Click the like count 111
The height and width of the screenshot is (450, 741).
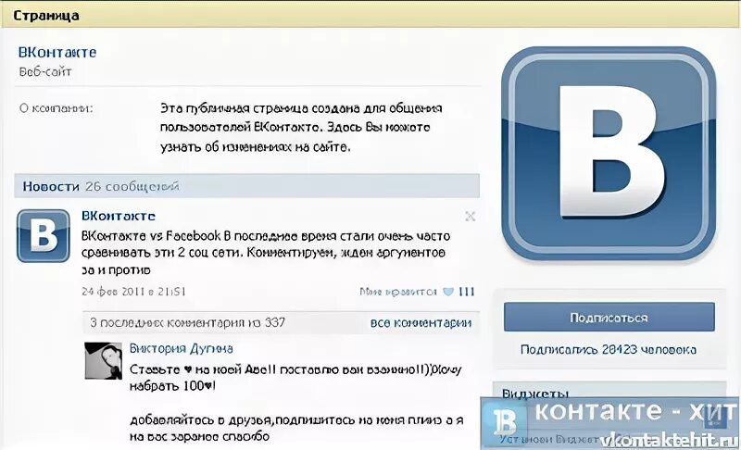(x=467, y=292)
